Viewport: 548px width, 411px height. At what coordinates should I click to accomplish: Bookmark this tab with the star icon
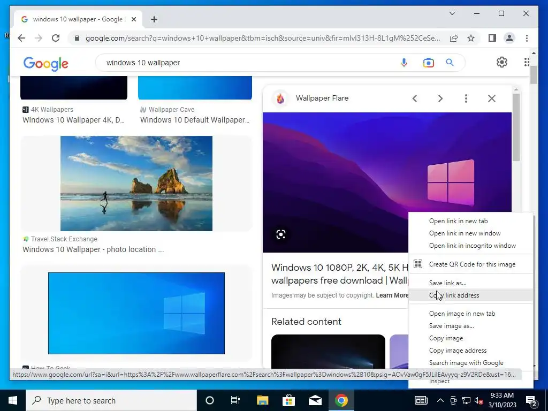coord(471,38)
